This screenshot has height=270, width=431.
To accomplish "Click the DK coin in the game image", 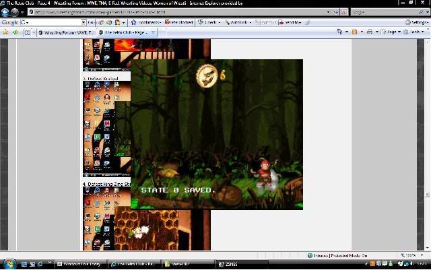I will click(207, 76).
